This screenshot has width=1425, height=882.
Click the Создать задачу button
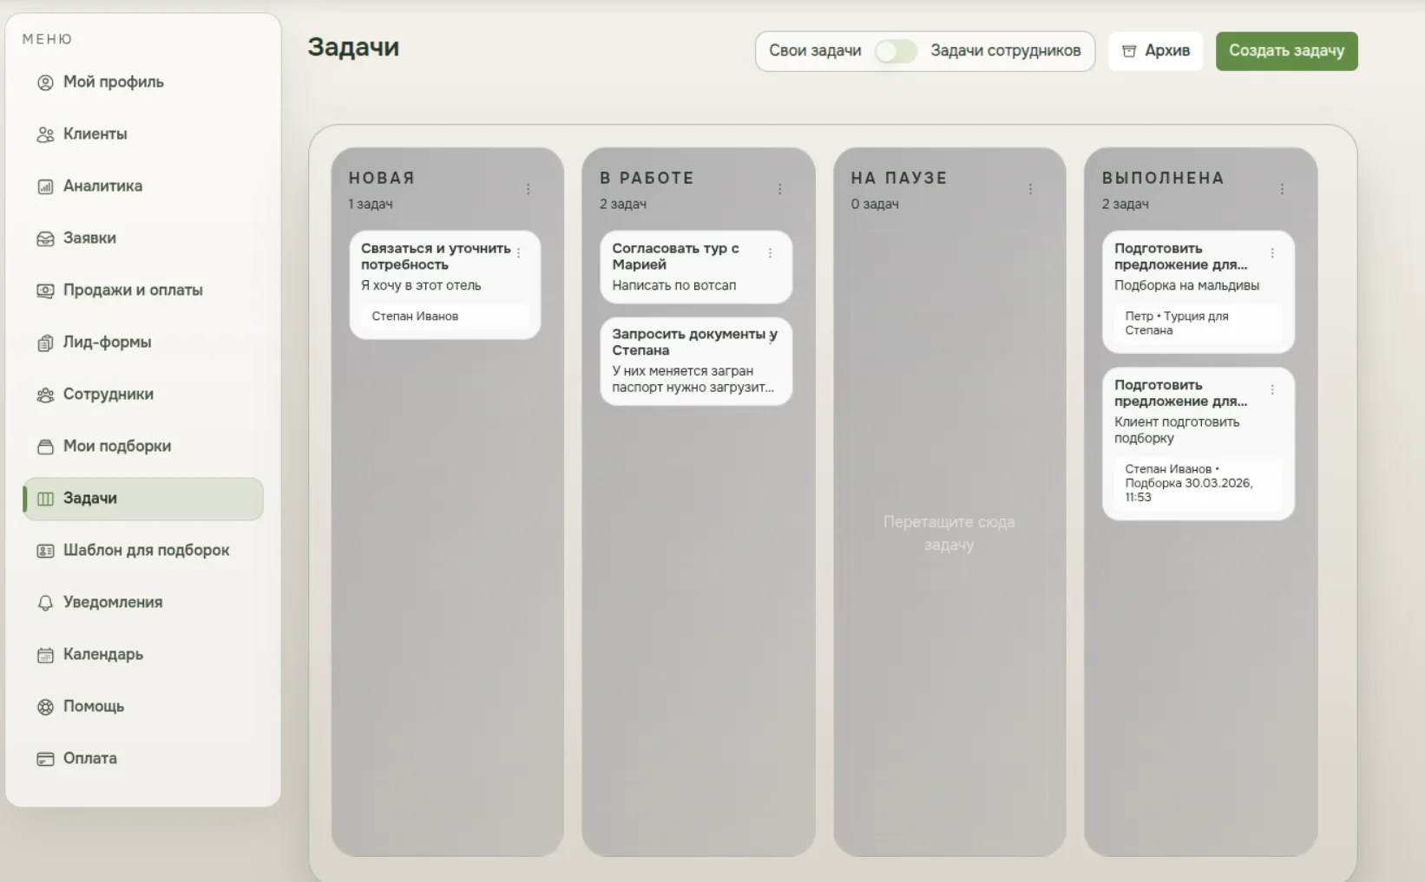[1286, 51]
